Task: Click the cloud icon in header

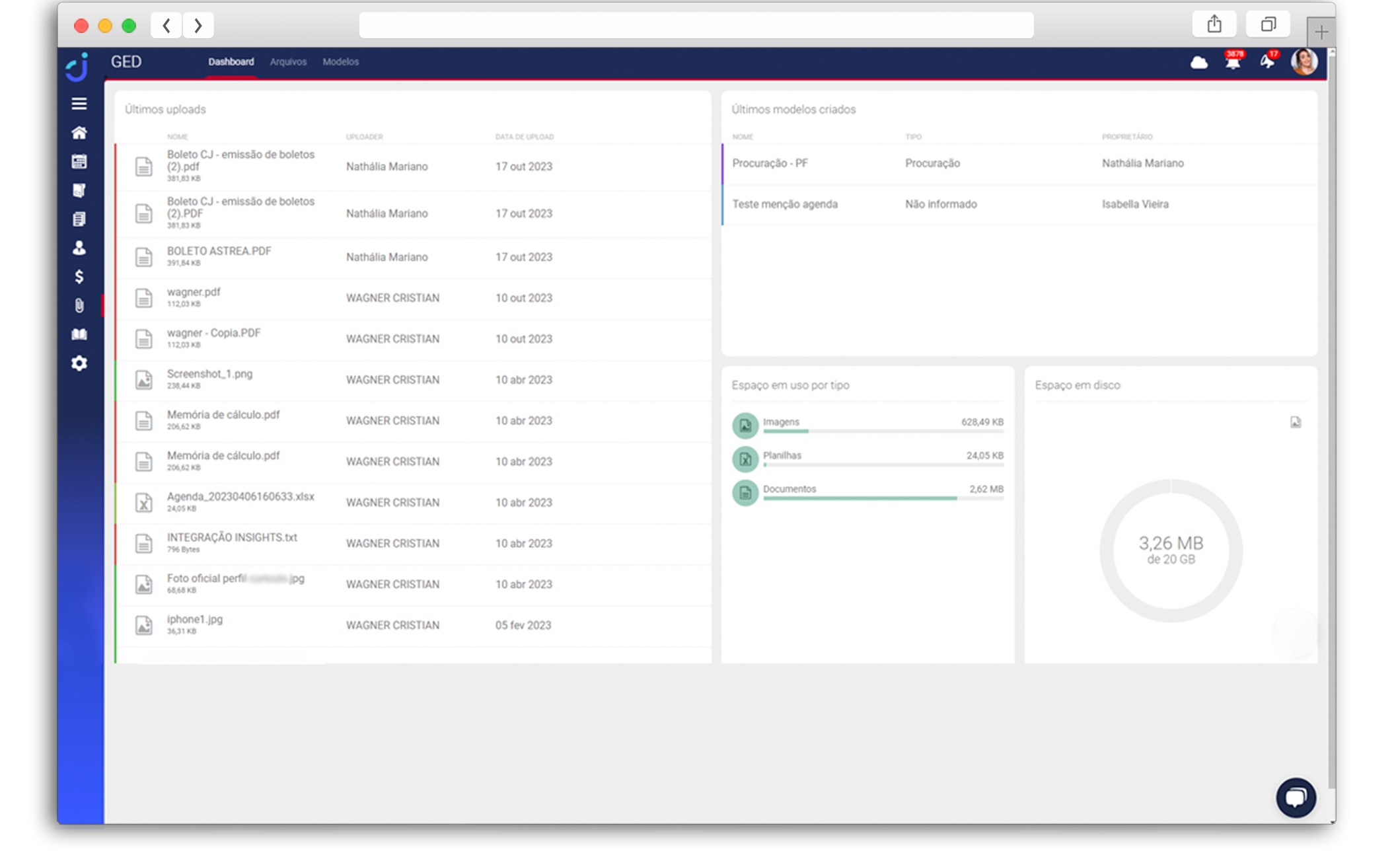Action: pos(1198,63)
